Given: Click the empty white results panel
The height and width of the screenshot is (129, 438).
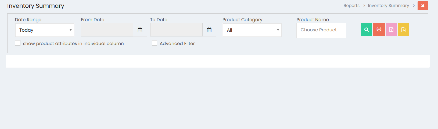Looking at the screenshot, I should point(218,61).
